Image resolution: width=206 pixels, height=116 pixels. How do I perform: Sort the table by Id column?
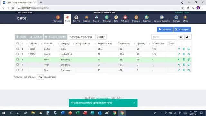[24, 44]
